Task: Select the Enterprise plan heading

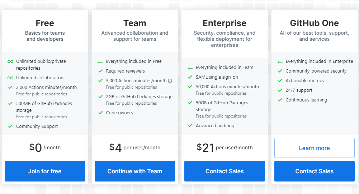Action: [225, 23]
